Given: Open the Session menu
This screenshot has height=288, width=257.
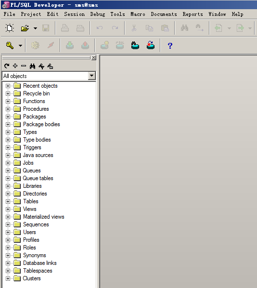Looking at the screenshot, I should [74, 14].
